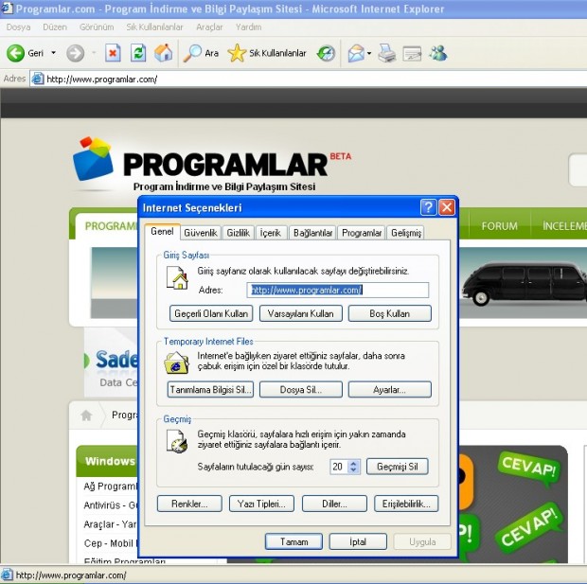This screenshot has width=587, height=584.
Task: Click Boş Kullan button
Action: click(x=390, y=313)
